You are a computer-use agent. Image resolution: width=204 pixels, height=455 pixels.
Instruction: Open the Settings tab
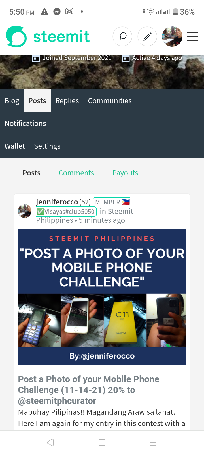point(47,146)
